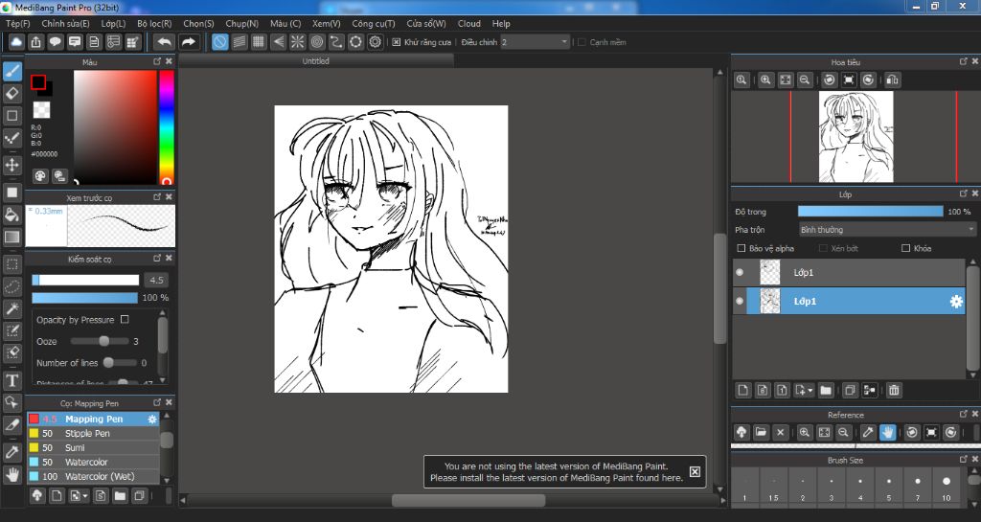The height and width of the screenshot is (522, 981).
Task: Undock the Màu color panel
Action: (x=157, y=61)
